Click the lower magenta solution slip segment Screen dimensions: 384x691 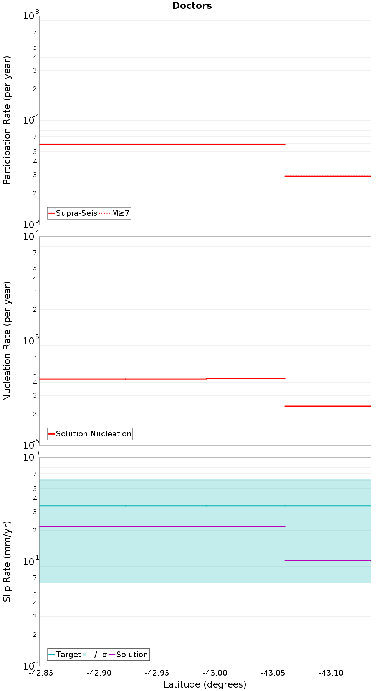(328, 560)
